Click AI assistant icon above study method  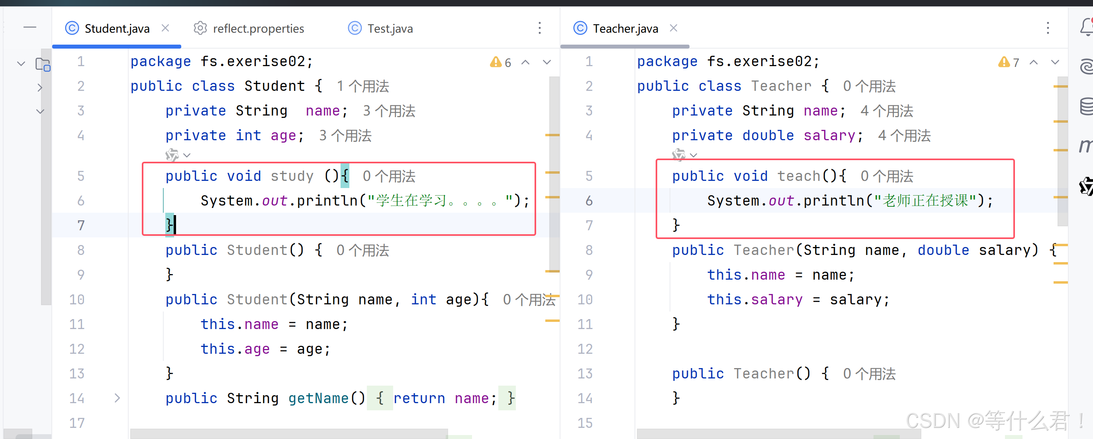[172, 155]
